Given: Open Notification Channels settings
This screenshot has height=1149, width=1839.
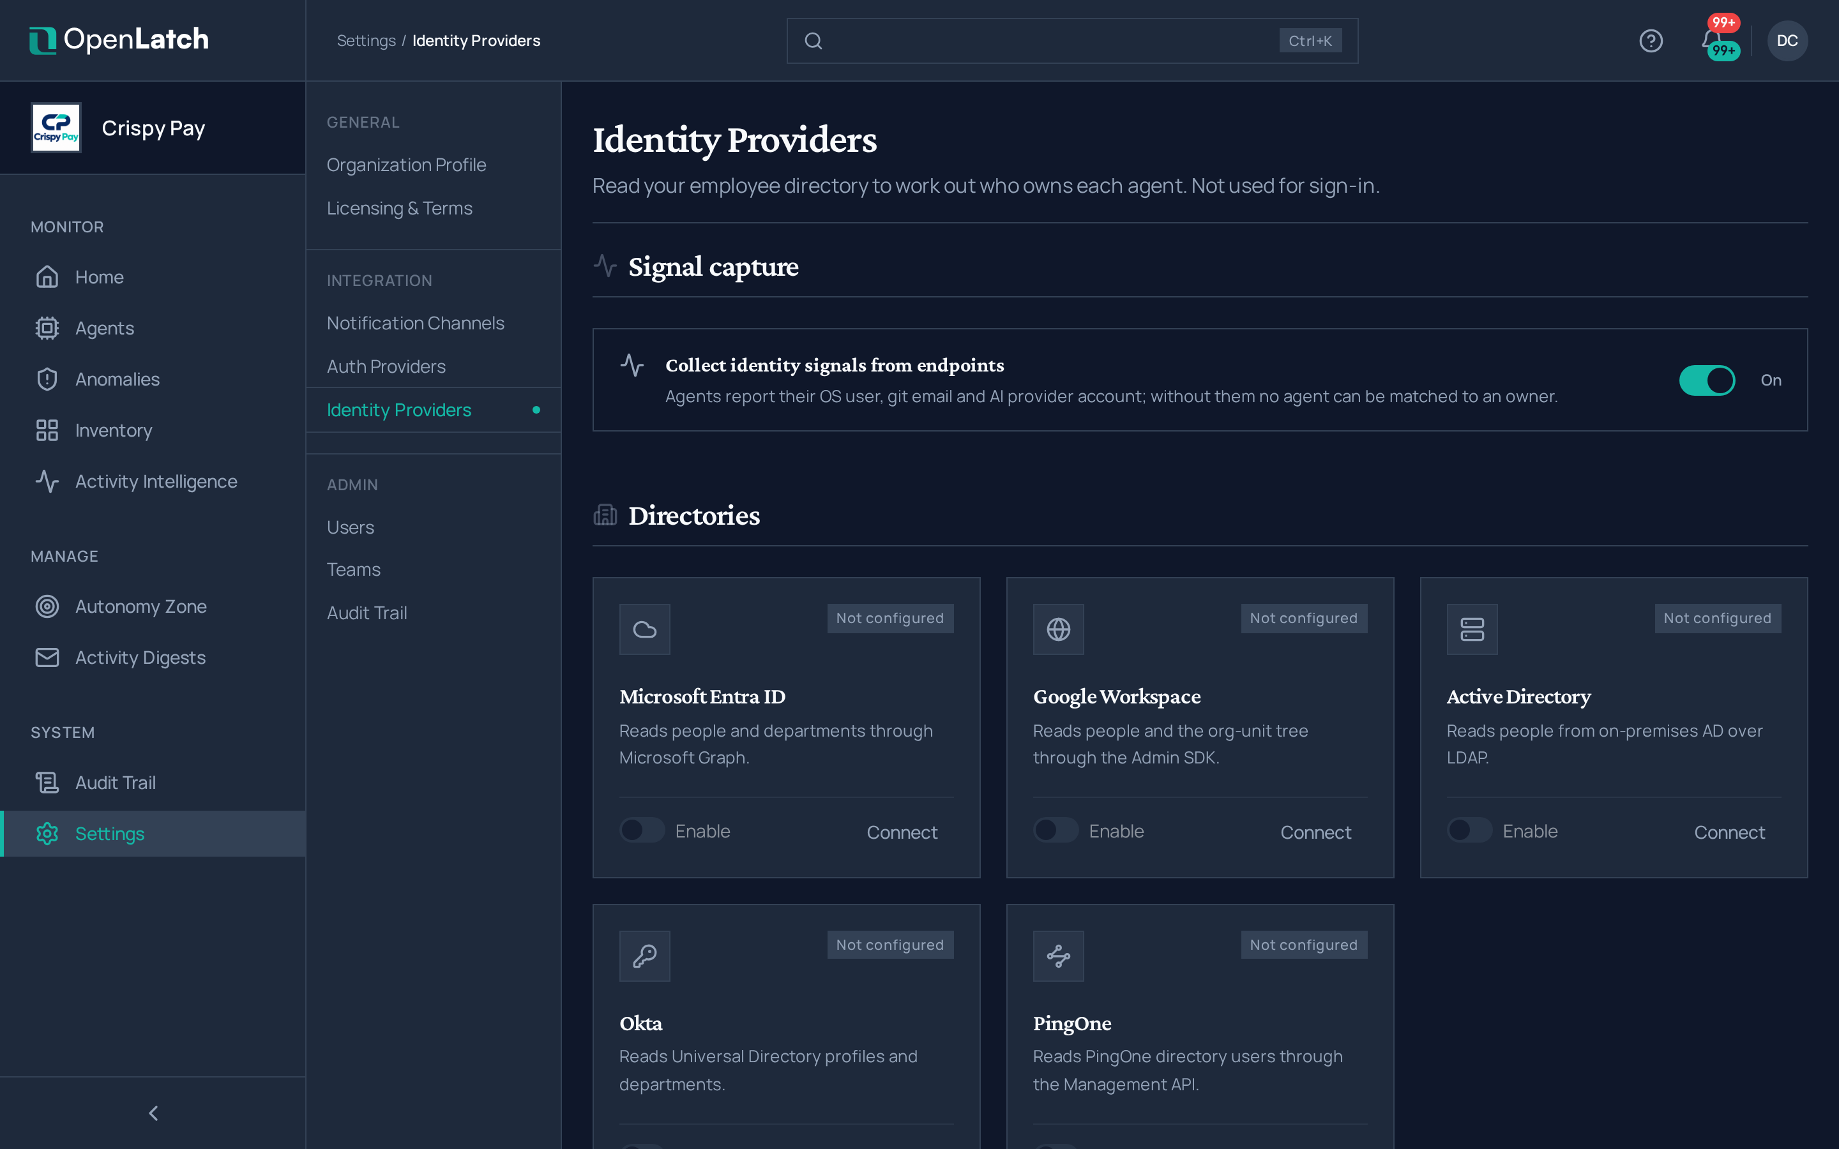Looking at the screenshot, I should click(433, 323).
